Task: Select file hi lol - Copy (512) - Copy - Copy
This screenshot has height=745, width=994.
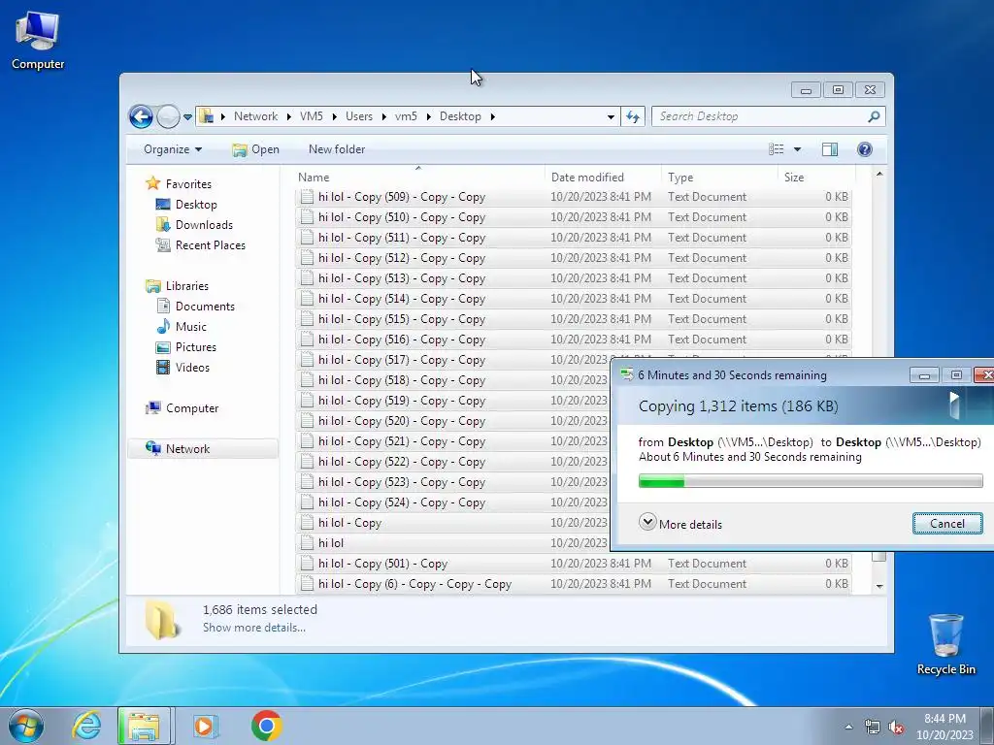Action: [573, 258]
